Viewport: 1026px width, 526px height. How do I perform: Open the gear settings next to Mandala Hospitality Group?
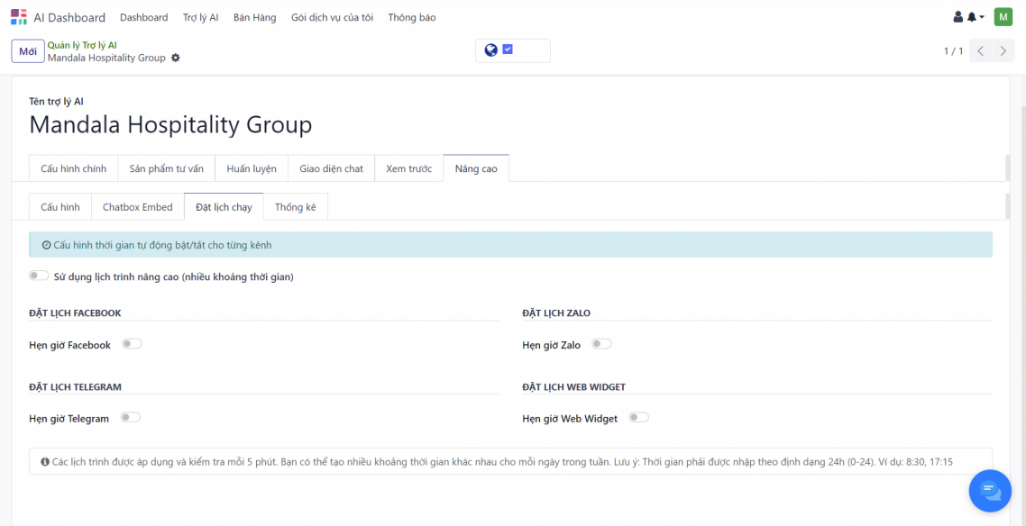(x=176, y=58)
